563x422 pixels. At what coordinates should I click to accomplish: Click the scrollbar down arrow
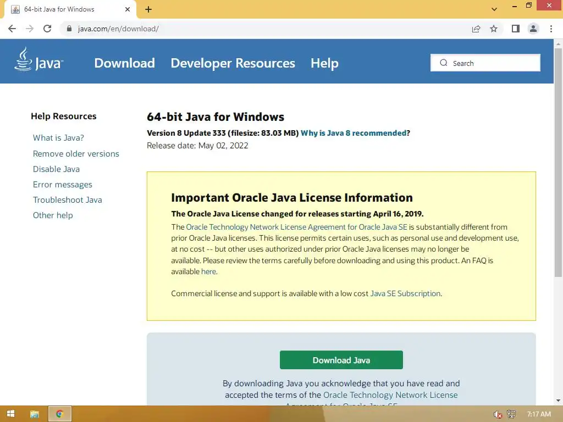click(x=558, y=401)
